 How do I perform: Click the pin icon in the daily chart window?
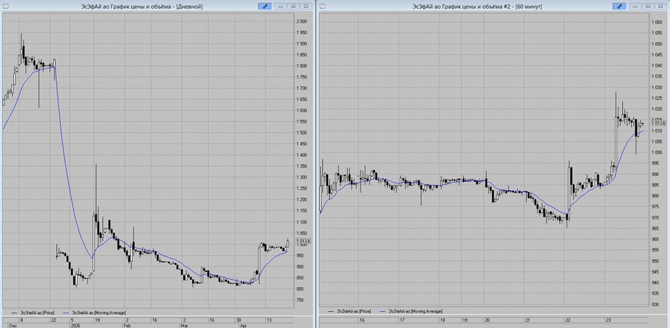click(x=265, y=7)
